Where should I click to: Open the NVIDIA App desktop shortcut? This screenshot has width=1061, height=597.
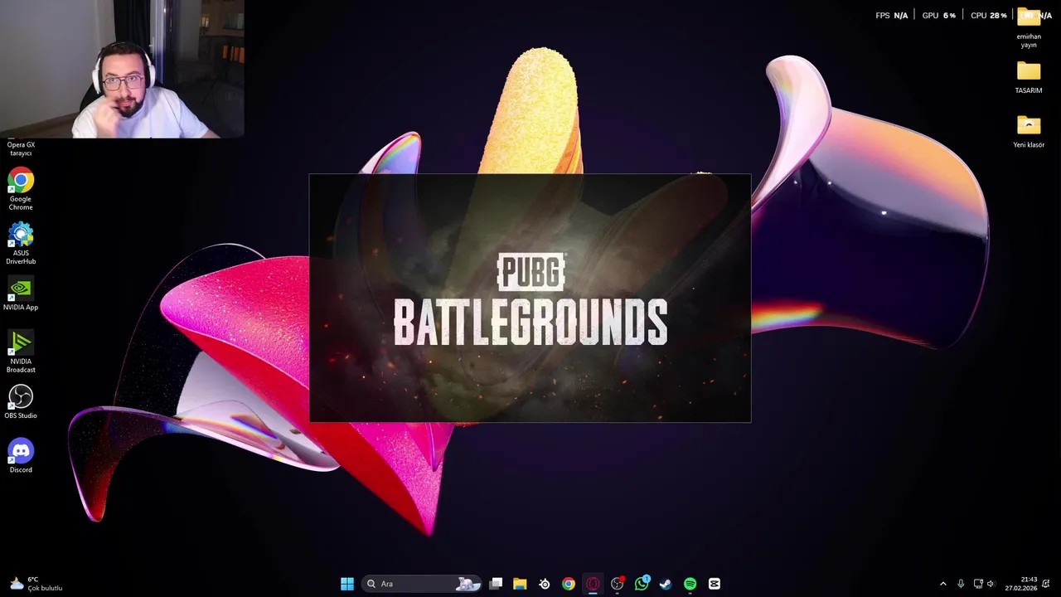pyautogui.click(x=21, y=294)
